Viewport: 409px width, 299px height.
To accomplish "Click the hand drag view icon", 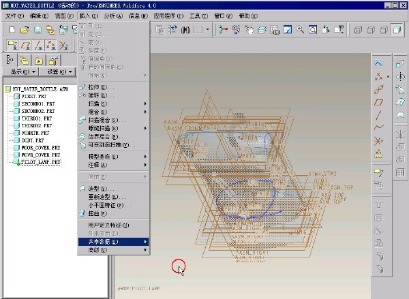I will [249, 30].
